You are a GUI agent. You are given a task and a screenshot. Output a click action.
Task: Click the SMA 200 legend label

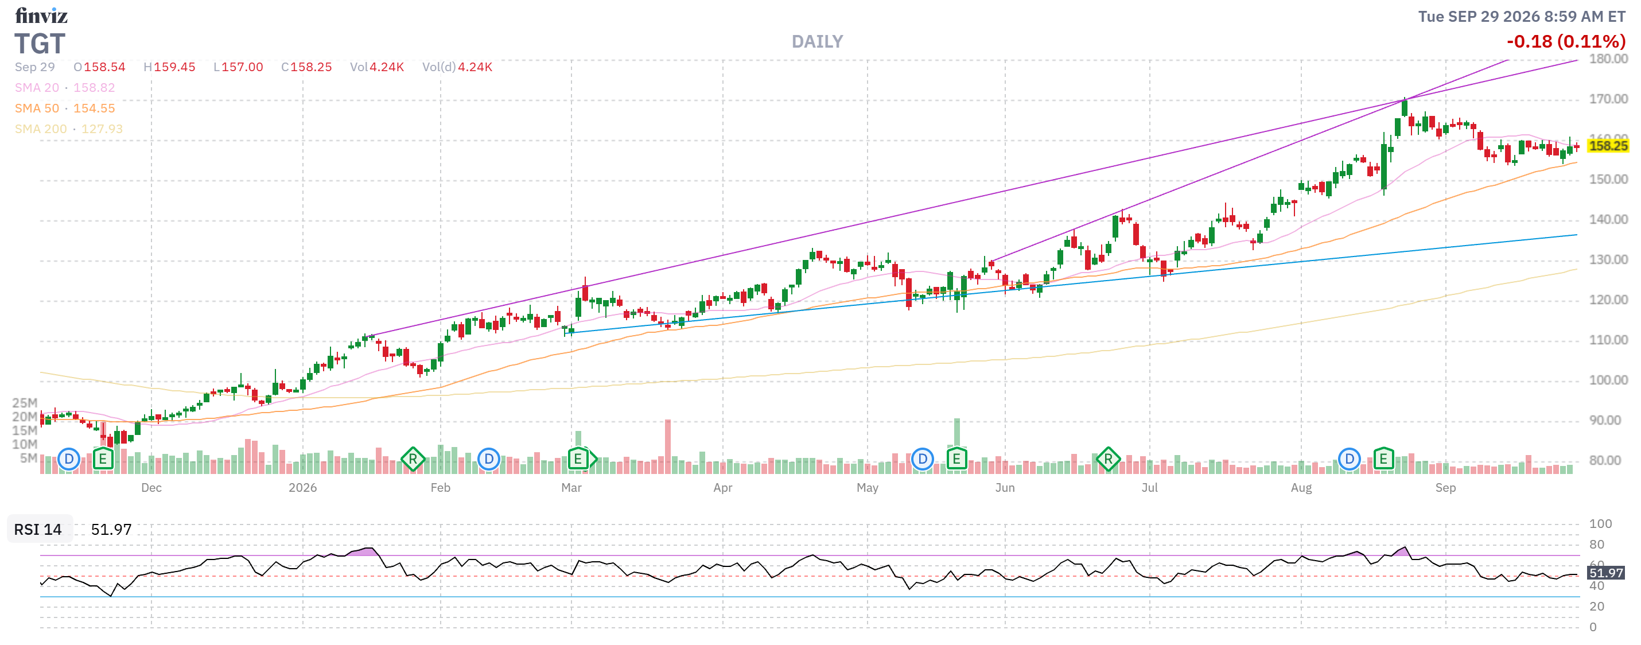click(x=41, y=129)
